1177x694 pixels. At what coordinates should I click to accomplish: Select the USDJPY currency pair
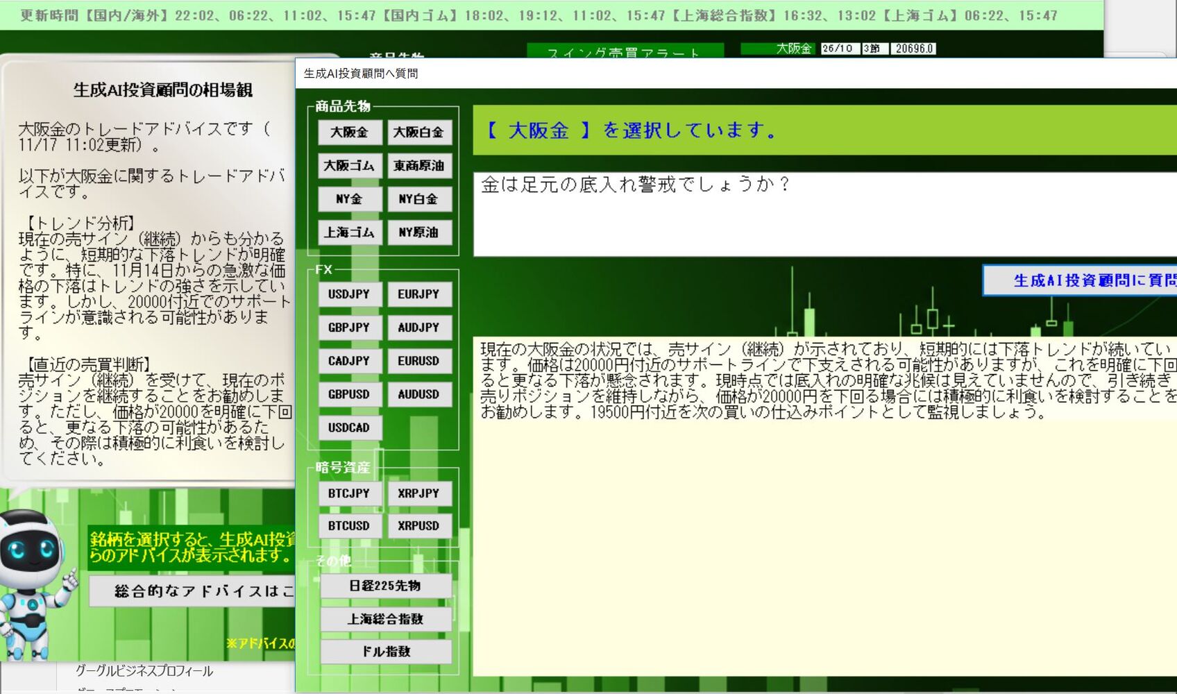click(x=350, y=294)
